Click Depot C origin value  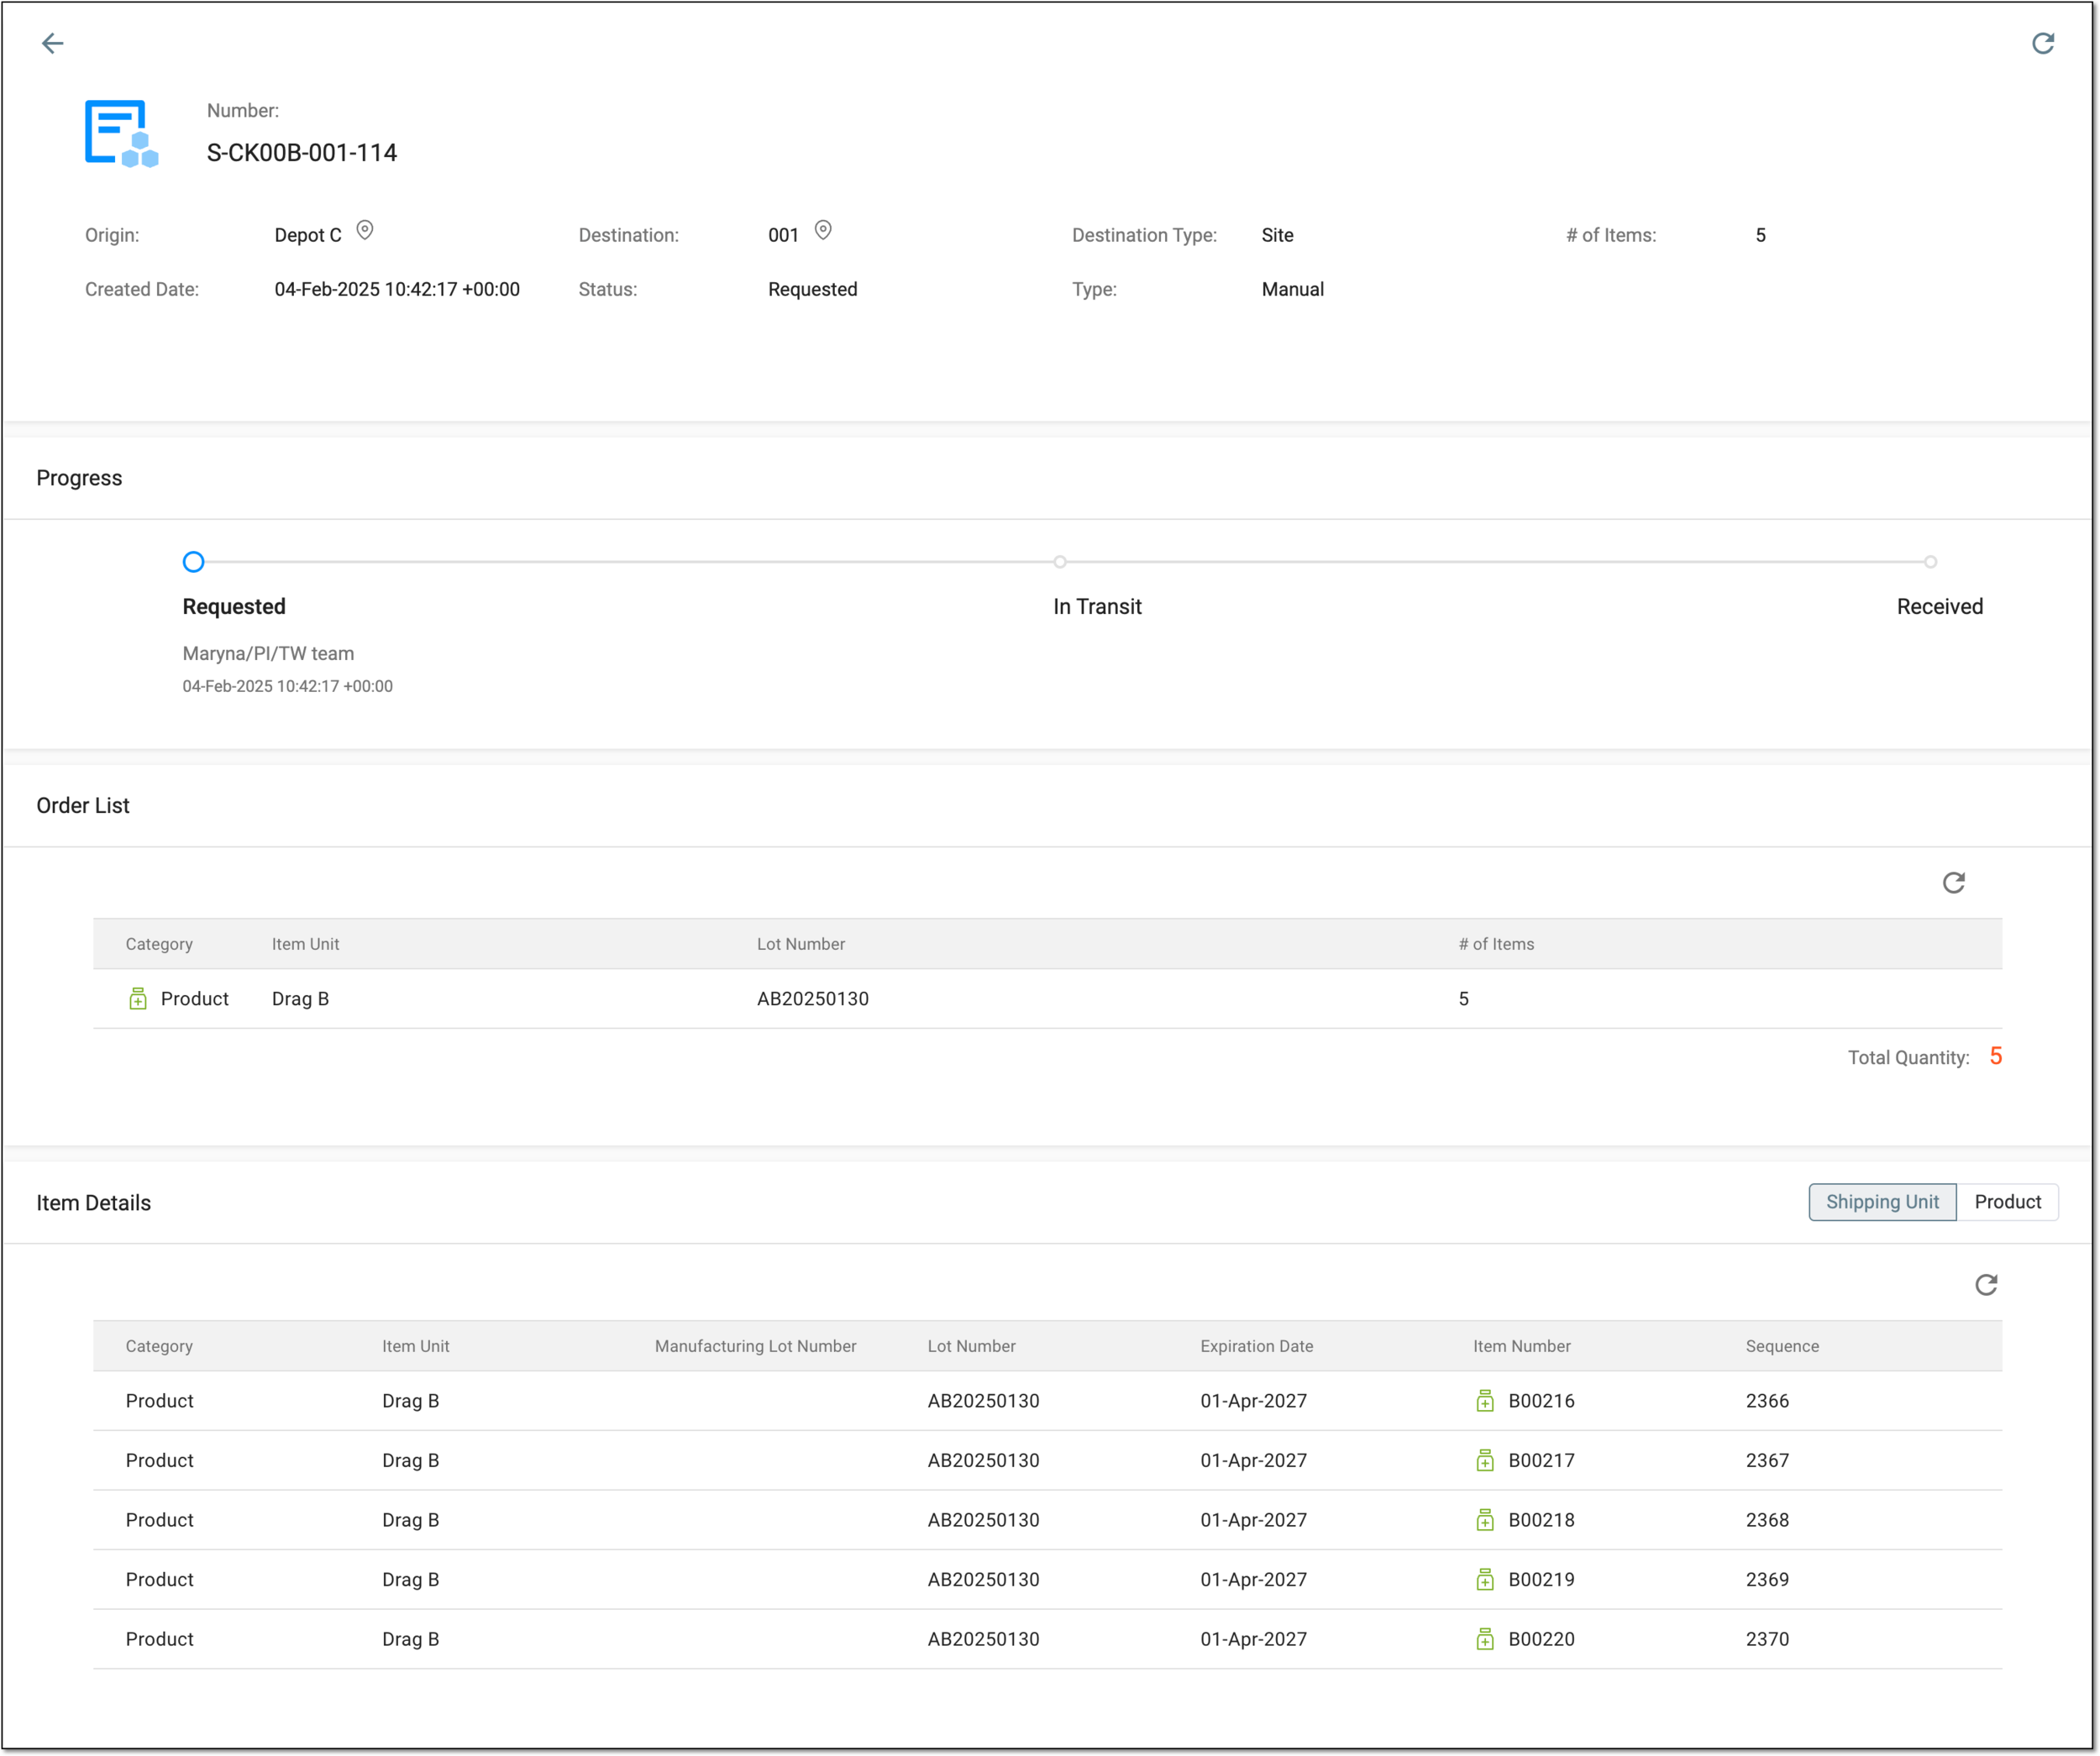(x=308, y=236)
